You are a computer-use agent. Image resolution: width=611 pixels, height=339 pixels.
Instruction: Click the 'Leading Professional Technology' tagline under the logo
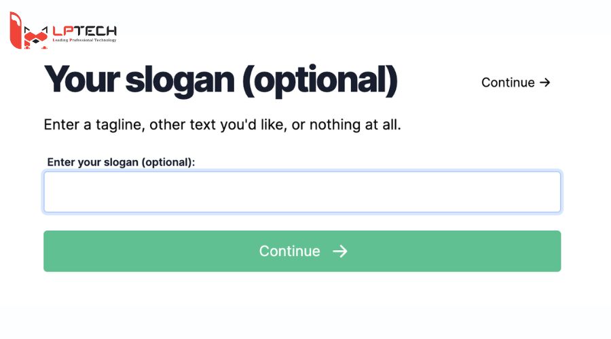coord(84,41)
